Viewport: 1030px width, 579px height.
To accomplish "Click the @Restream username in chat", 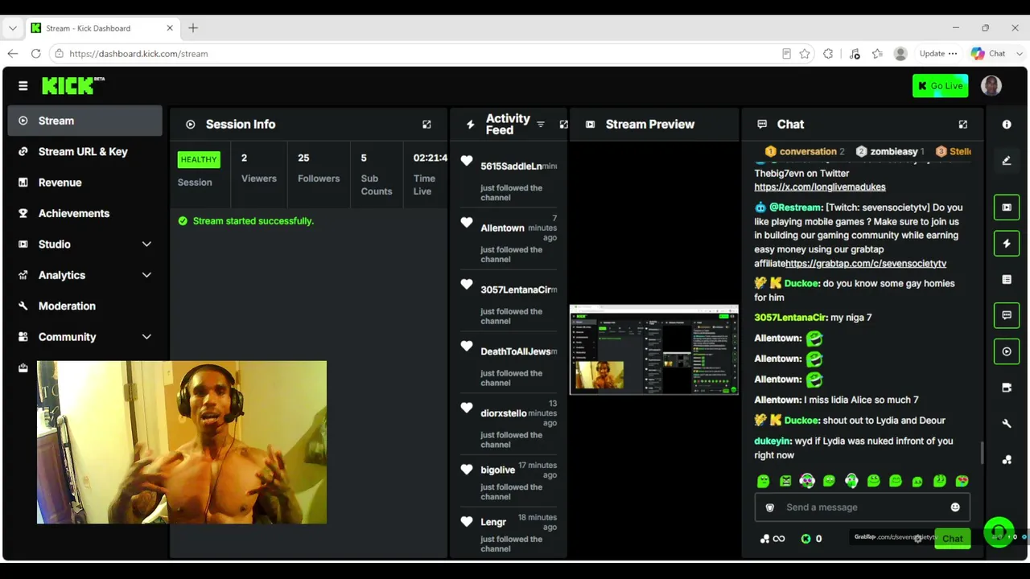I will [795, 207].
